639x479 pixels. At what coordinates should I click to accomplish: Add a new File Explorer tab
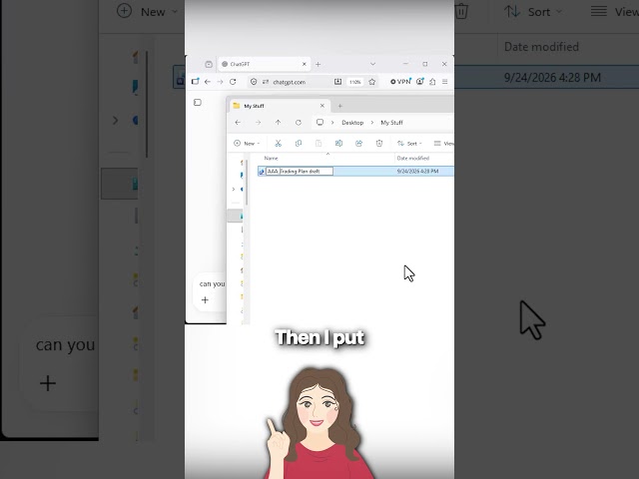tap(339, 106)
